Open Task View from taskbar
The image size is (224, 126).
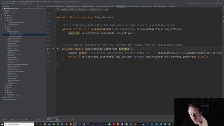(x=41, y=124)
